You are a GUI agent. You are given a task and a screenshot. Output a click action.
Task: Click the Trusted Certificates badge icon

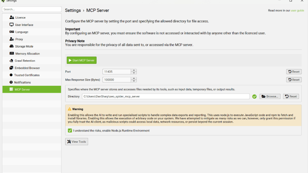[x=11, y=75]
